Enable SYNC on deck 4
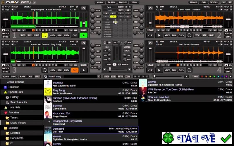The image size is (234, 146). [x=228, y=72]
